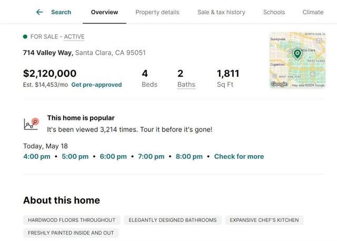Open the Property details tab

157,12
